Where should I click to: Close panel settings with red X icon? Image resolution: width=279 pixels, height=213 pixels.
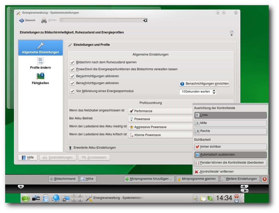(265, 179)
